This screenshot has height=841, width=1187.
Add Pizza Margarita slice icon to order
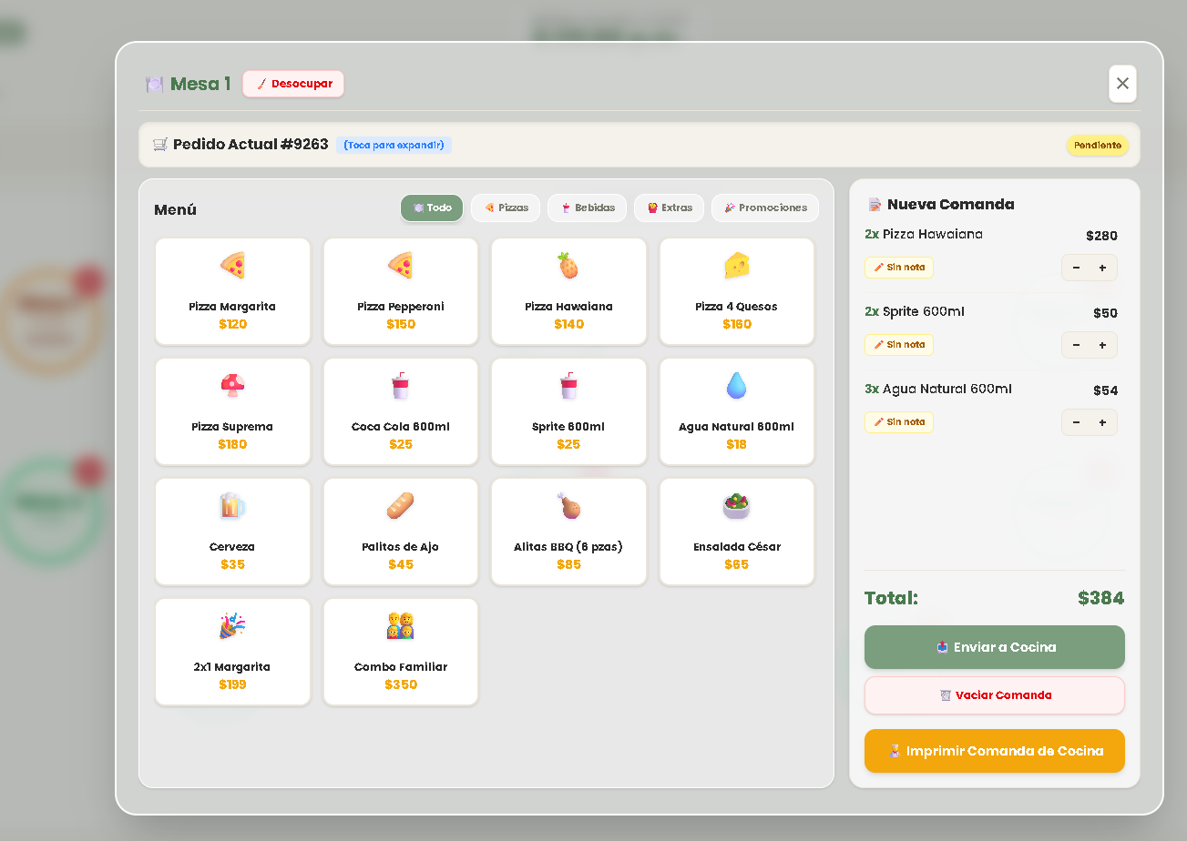(x=232, y=266)
